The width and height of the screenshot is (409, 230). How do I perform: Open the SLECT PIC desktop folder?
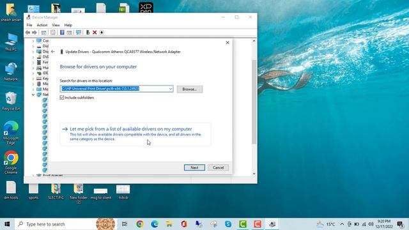(56, 191)
